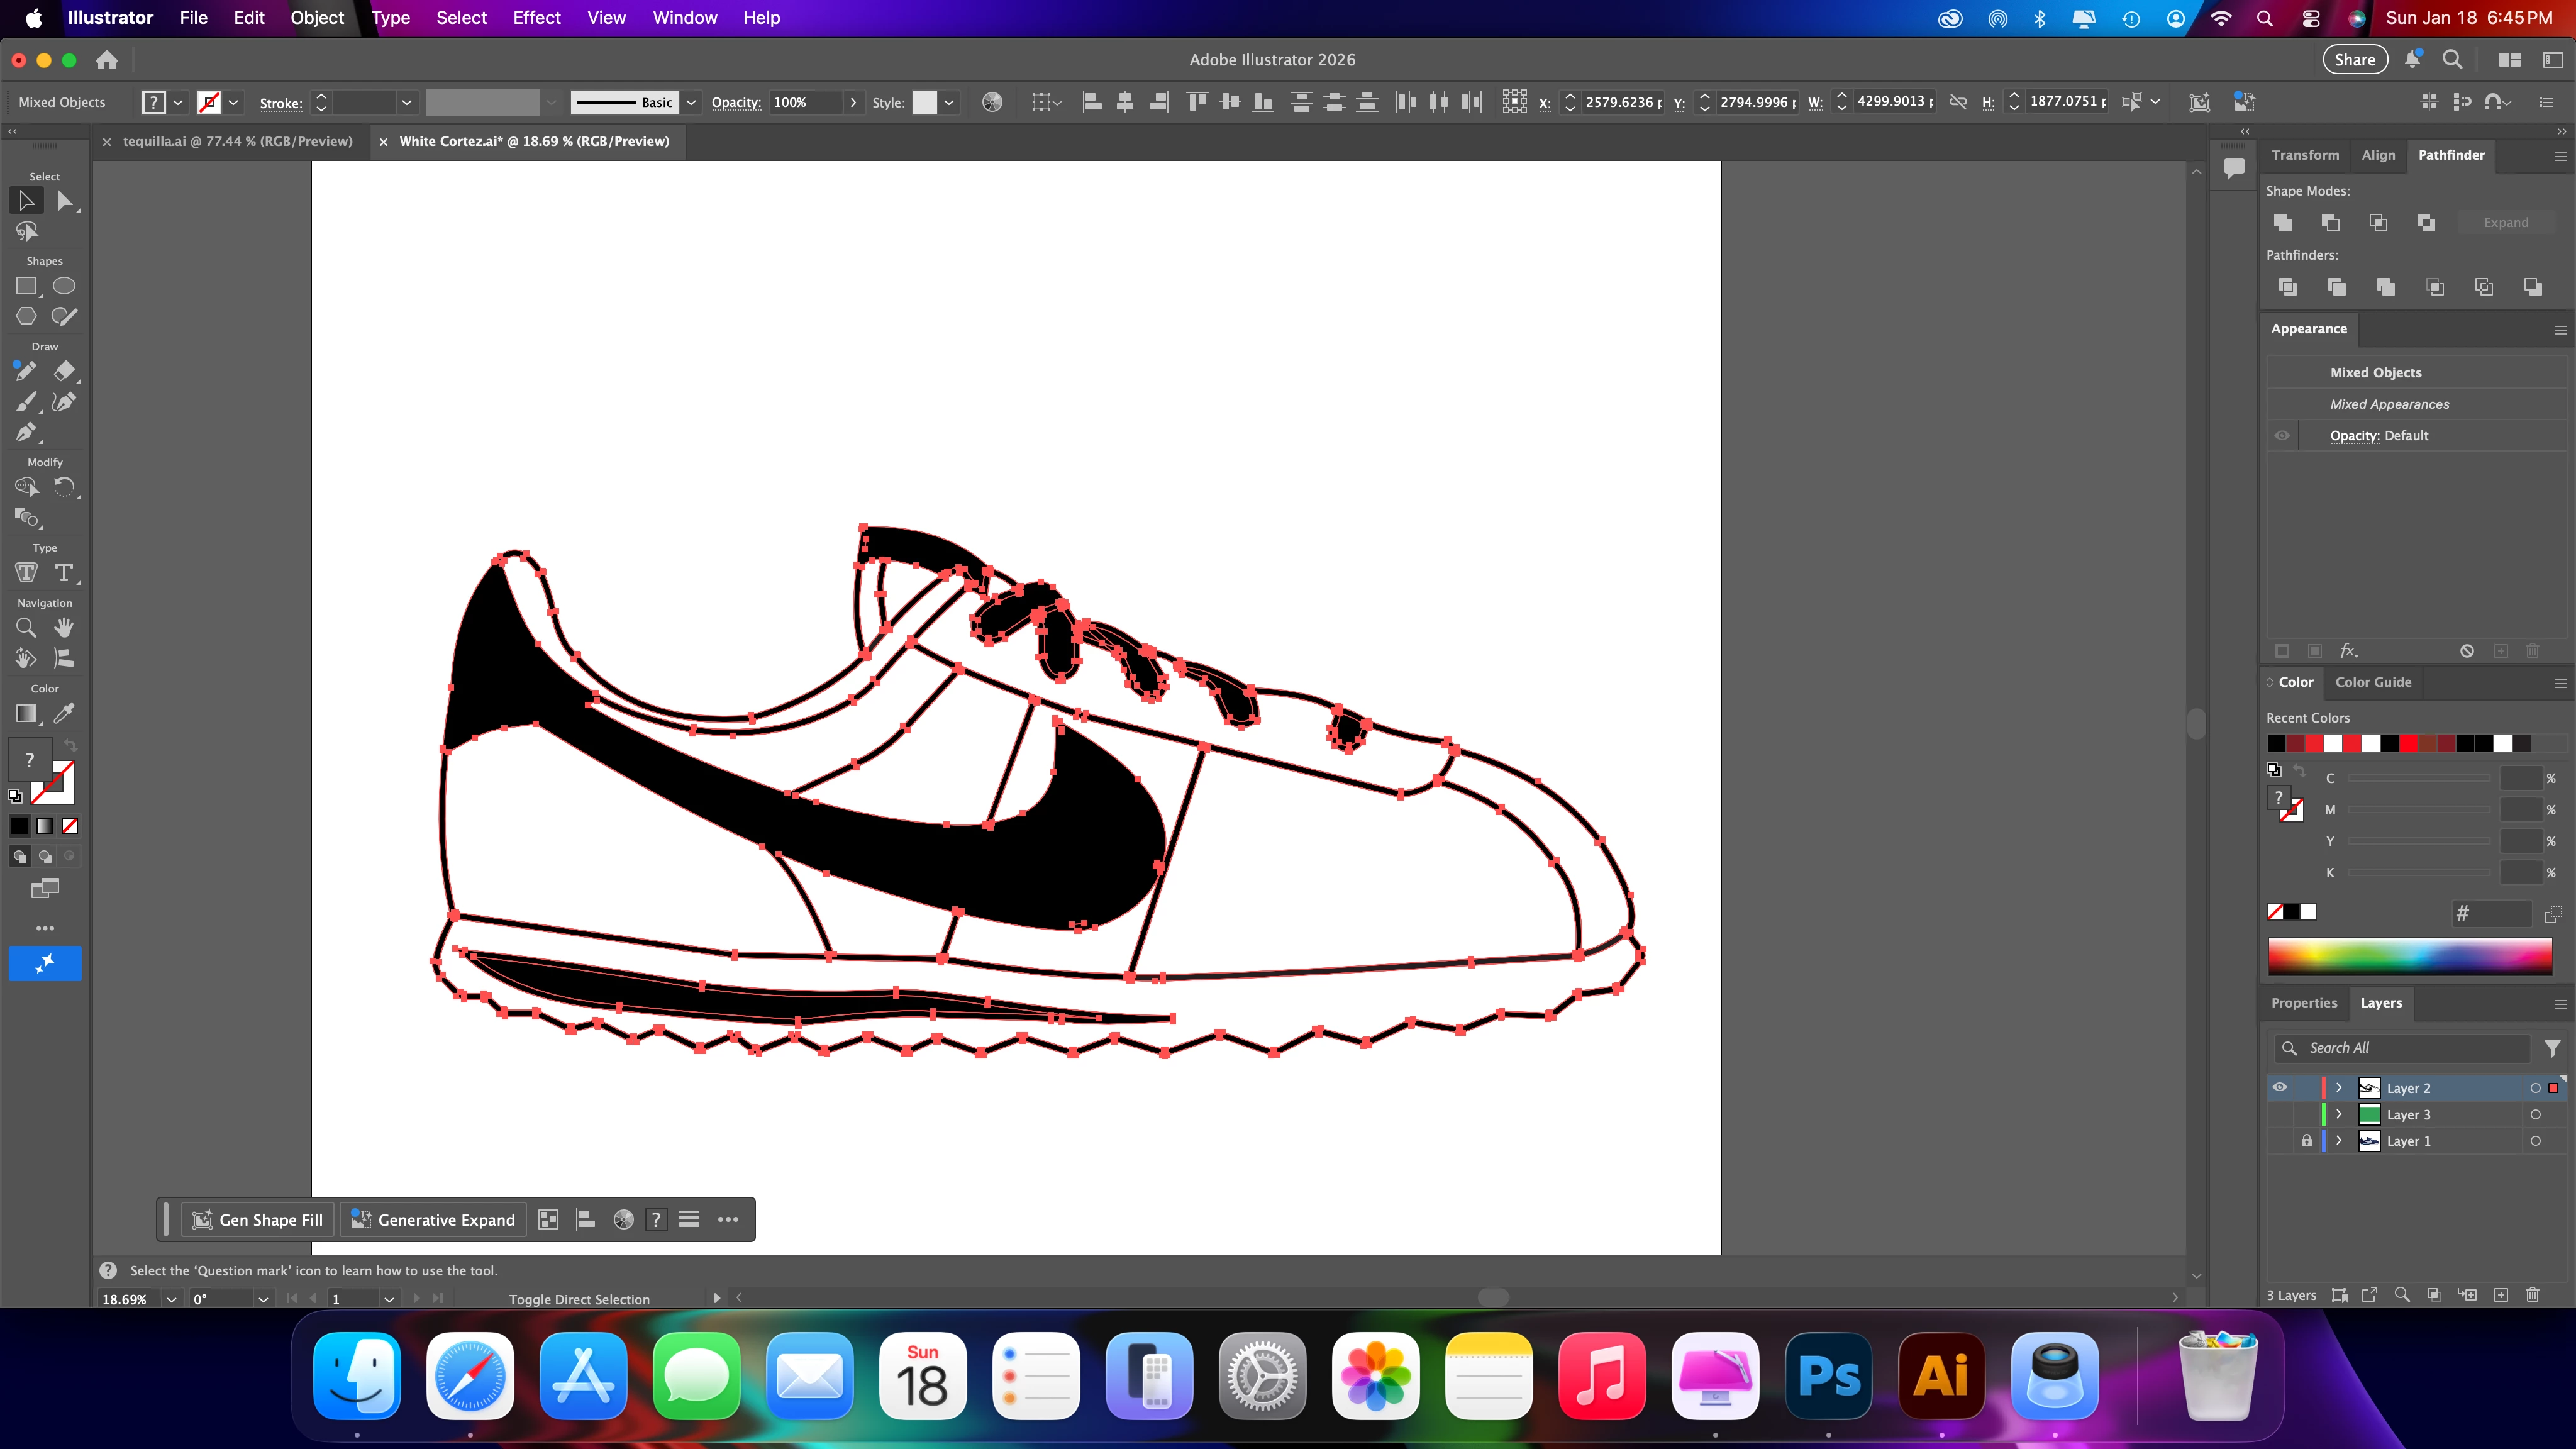This screenshot has height=1449, width=2576.
Task: Open the Object menu
Action: (x=317, y=18)
